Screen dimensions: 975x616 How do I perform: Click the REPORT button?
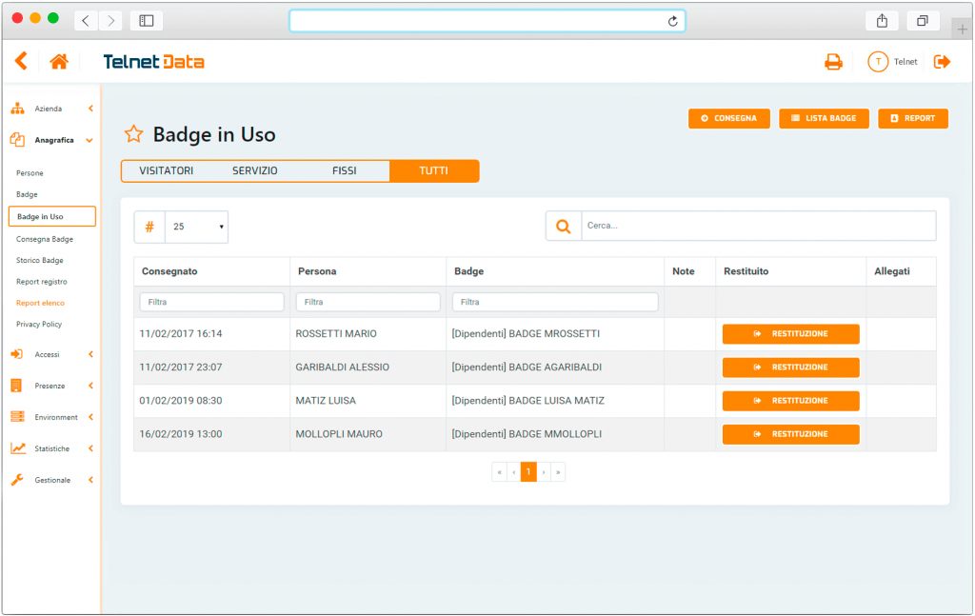pyautogui.click(x=913, y=118)
